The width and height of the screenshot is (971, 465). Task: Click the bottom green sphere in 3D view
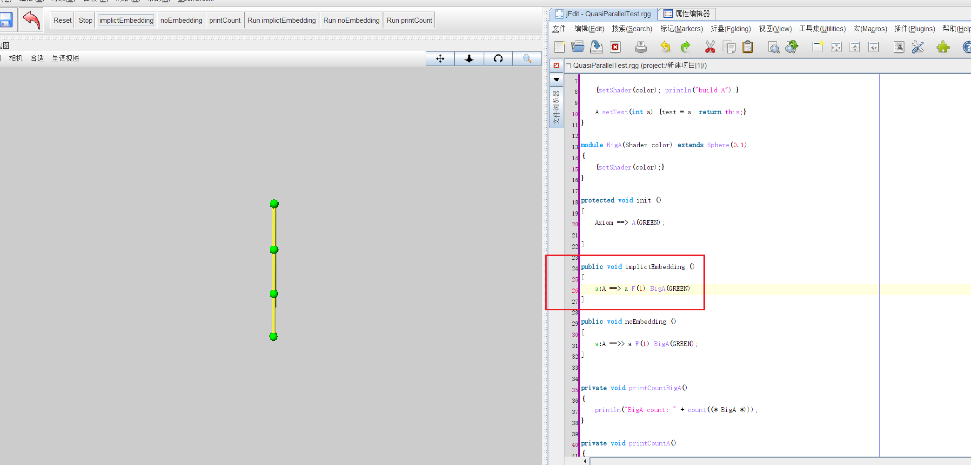274,336
